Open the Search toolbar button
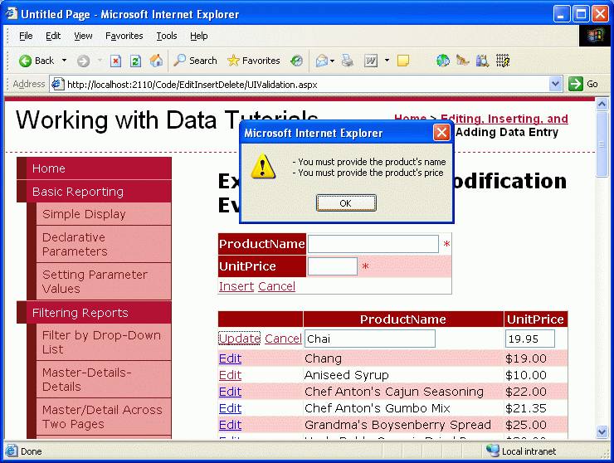The height and width of the screenshot is (463, 614). click(x=195, y=61)
